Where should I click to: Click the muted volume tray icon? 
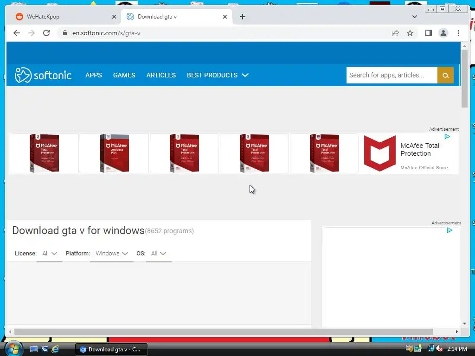(x=439, y=349)
